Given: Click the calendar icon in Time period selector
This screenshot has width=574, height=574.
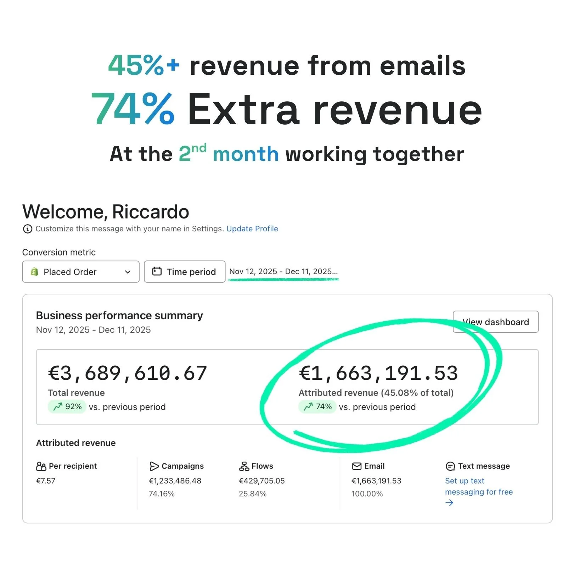Looking at the screenshot, I should [x=157, y=271].
